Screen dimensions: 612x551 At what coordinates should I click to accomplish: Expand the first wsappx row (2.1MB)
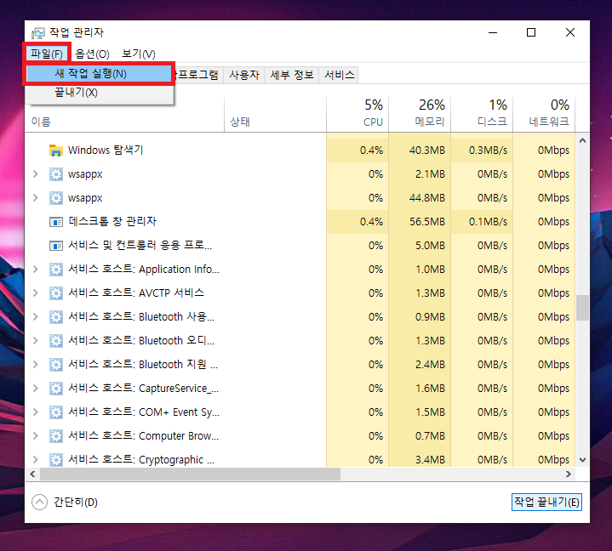tap(36, 174)
